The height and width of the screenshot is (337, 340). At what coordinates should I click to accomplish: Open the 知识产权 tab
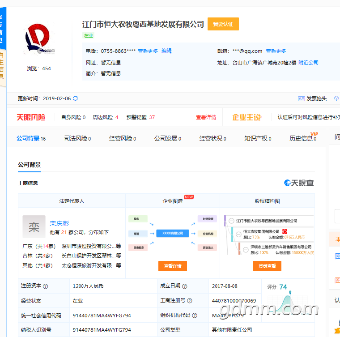258,138
